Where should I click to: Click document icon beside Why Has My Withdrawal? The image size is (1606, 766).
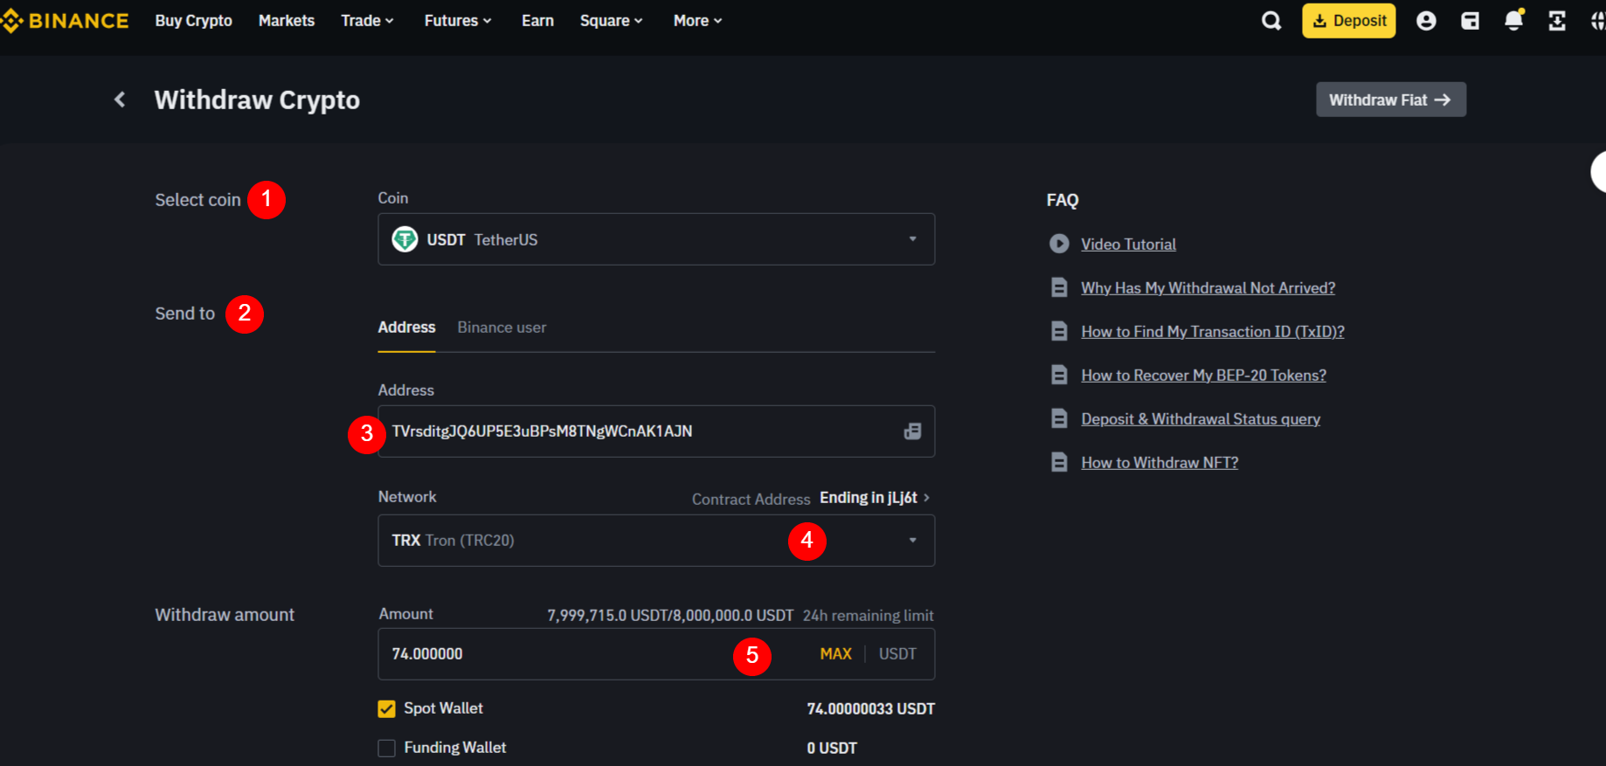[1059, 287]
